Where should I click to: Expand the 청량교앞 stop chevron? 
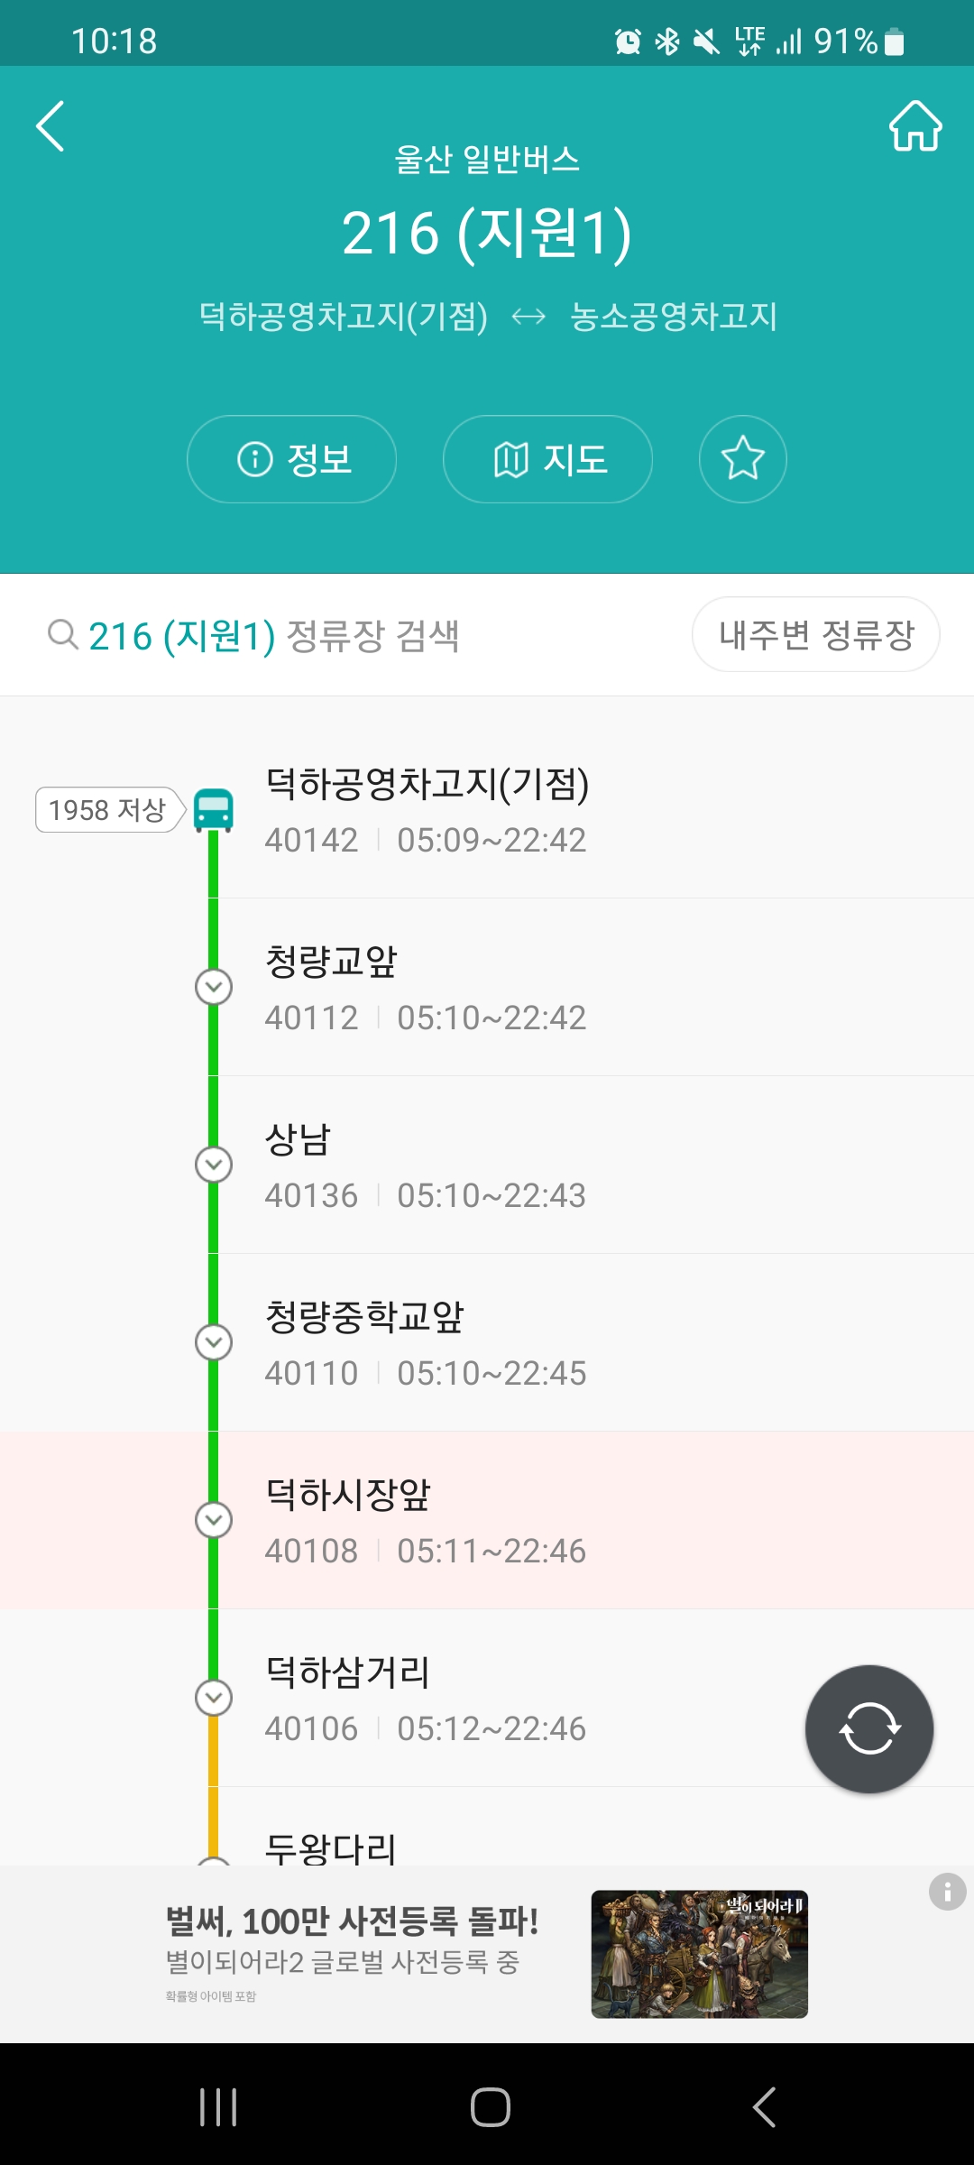pyautogui.click(x=214, y=986)
